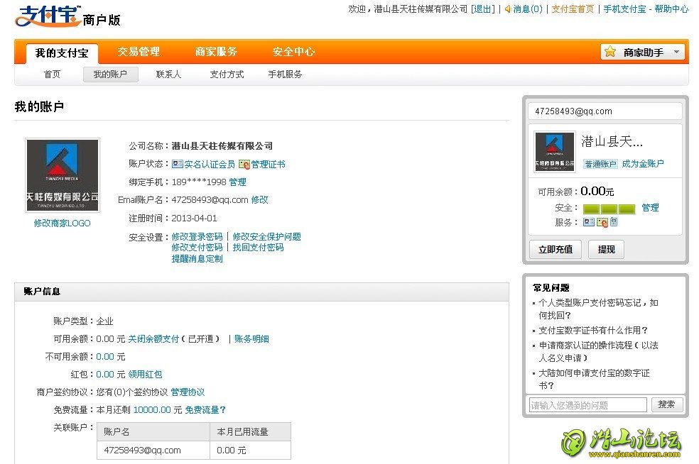699x464 pixels.
Task: Click the large merchant logo image
Action: (x=63, y=175)
